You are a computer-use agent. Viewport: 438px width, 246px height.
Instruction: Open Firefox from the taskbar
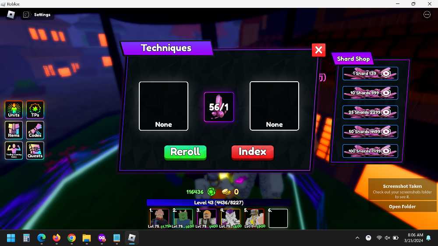coord(57,238)
